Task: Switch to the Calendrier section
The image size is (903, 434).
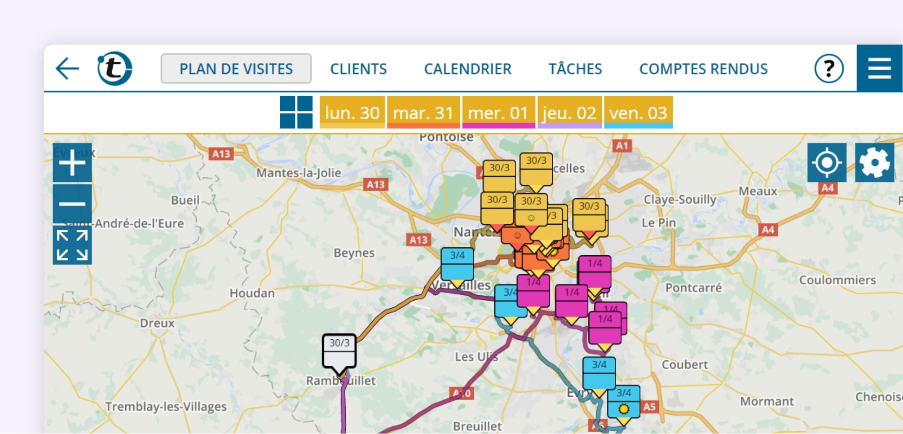Action: coord(467,69)
